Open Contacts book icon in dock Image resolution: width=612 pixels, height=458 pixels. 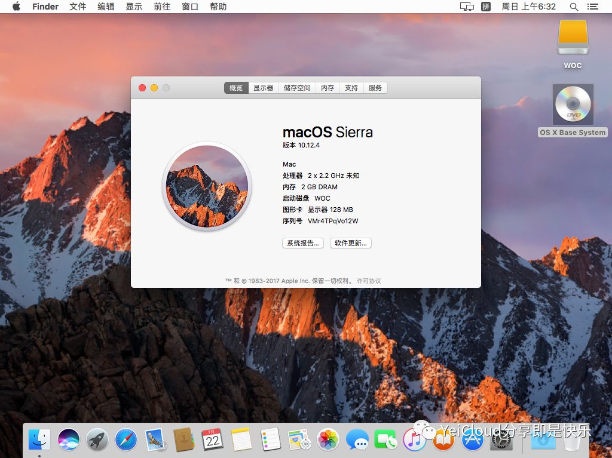[x=183, y=439]
